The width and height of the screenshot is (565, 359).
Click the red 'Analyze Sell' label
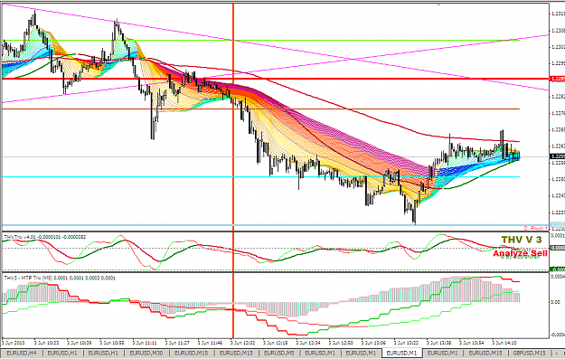[x=520, y=253]
